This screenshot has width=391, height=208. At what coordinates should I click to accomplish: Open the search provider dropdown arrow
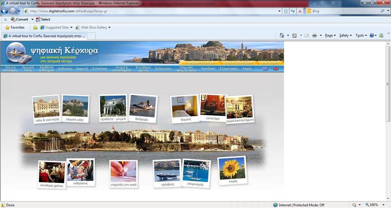click(388, 11)
